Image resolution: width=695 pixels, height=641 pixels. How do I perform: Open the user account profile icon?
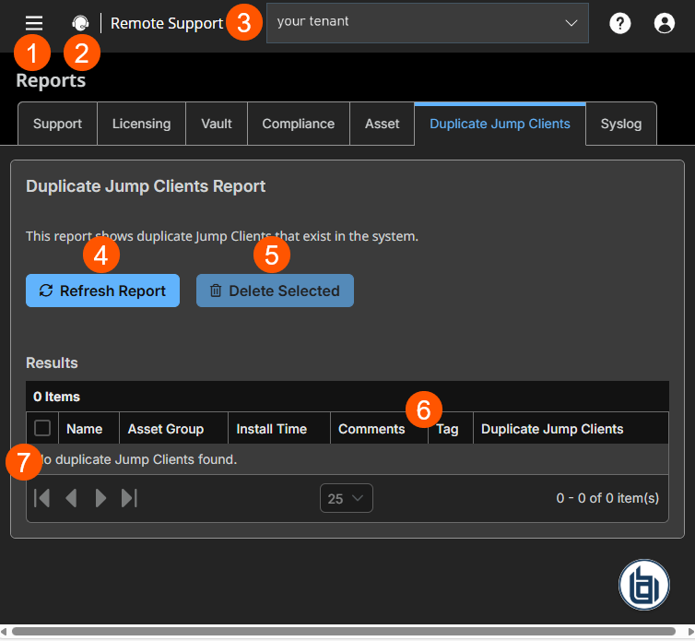[x=664, y=23]
